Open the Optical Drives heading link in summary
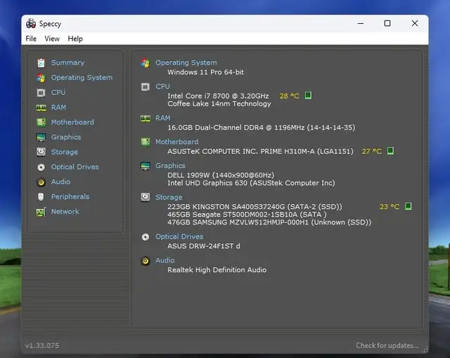Viewport: 450px width, 358px height. 179,236
